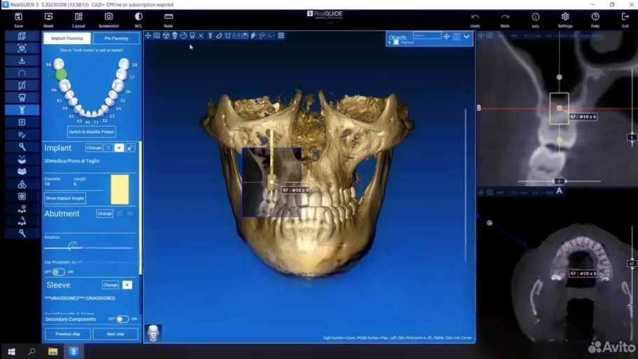Collapse the Objects panel chevron
Screen dimensions: 638x359
466,36
